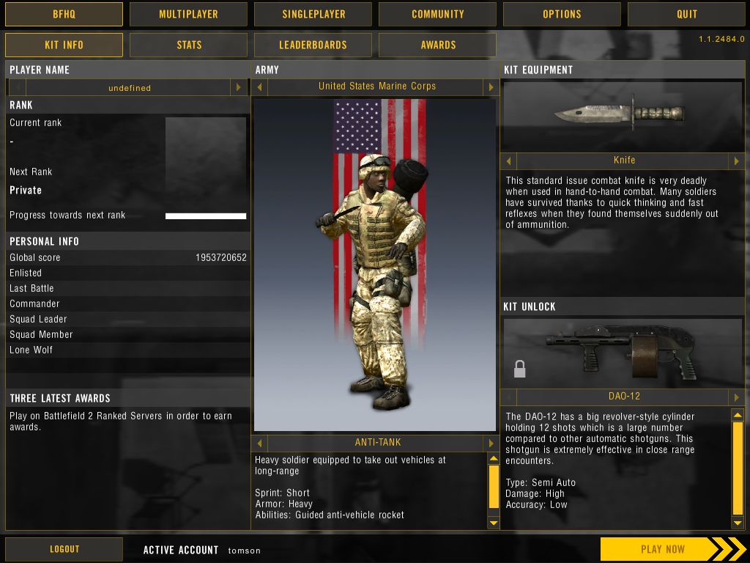Click the ANTI-TANK kit selector label
The width and height of the screenshot is (750, 563).
(376, 442)
